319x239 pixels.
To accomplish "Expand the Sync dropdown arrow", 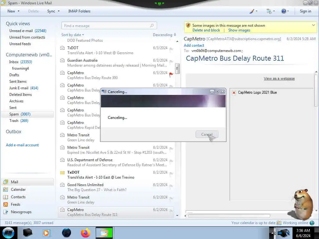I will [59, 11].
